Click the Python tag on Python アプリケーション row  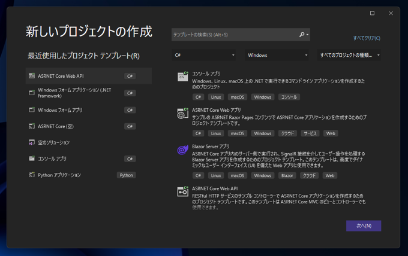126,175
